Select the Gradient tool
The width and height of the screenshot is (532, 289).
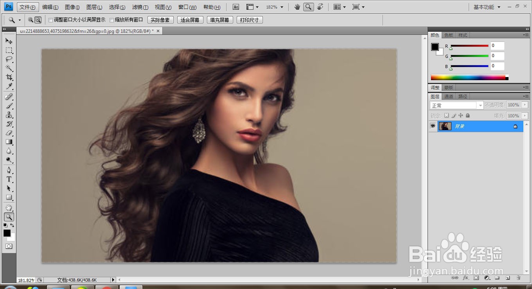[9, 142]
